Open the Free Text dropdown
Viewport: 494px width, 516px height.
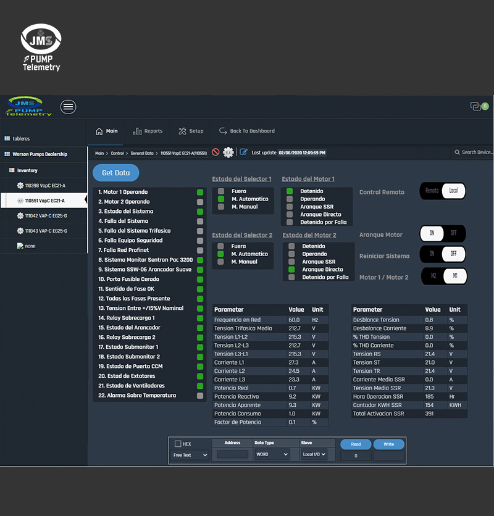190,455
